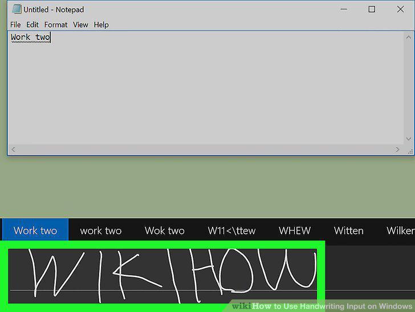Click the vertical scrollbar up arrow

point(409,37)
